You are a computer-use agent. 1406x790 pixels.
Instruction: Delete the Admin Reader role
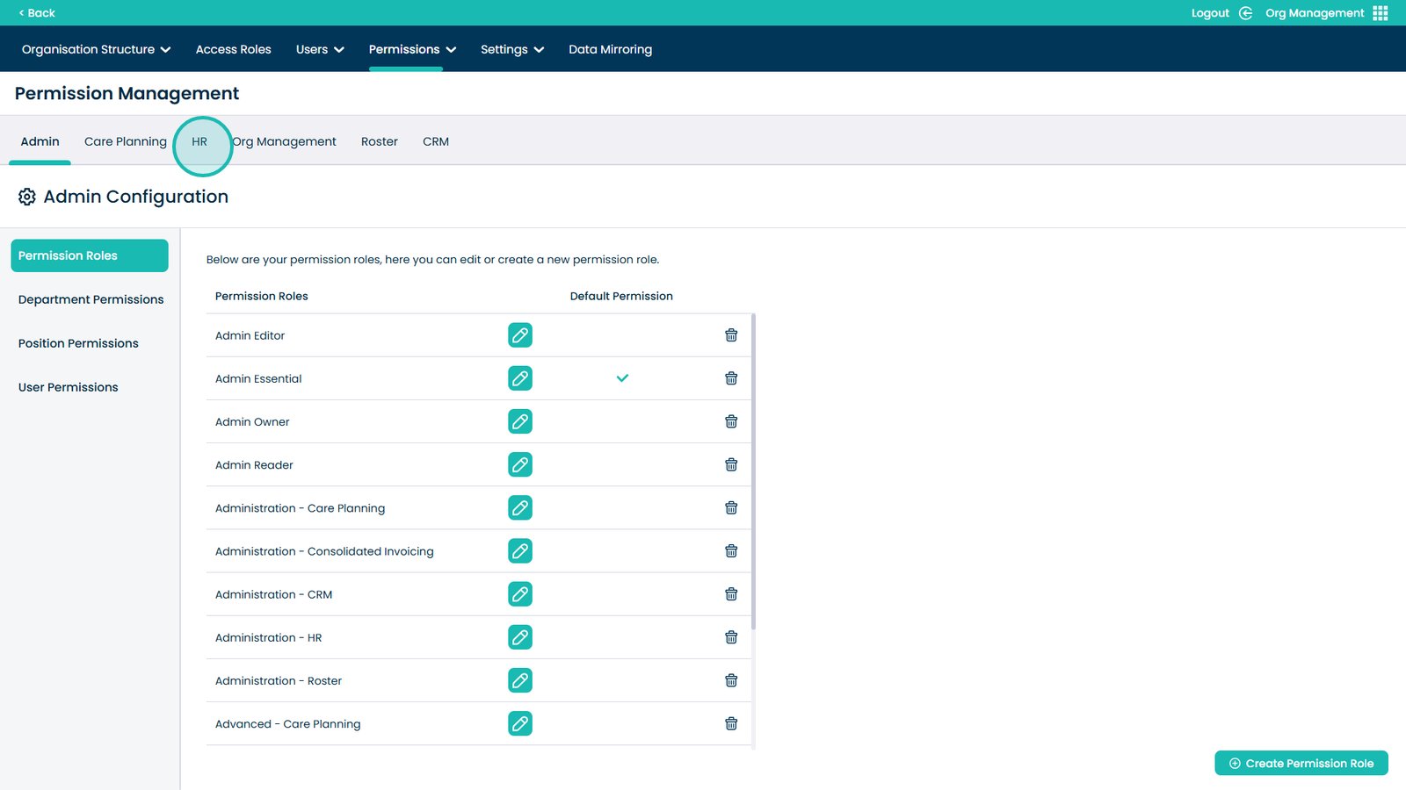[730, 465]
